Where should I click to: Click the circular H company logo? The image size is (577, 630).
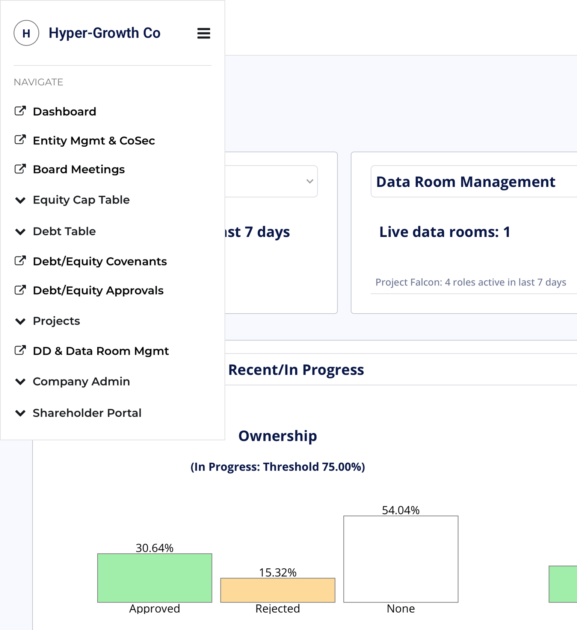(26, 33)
